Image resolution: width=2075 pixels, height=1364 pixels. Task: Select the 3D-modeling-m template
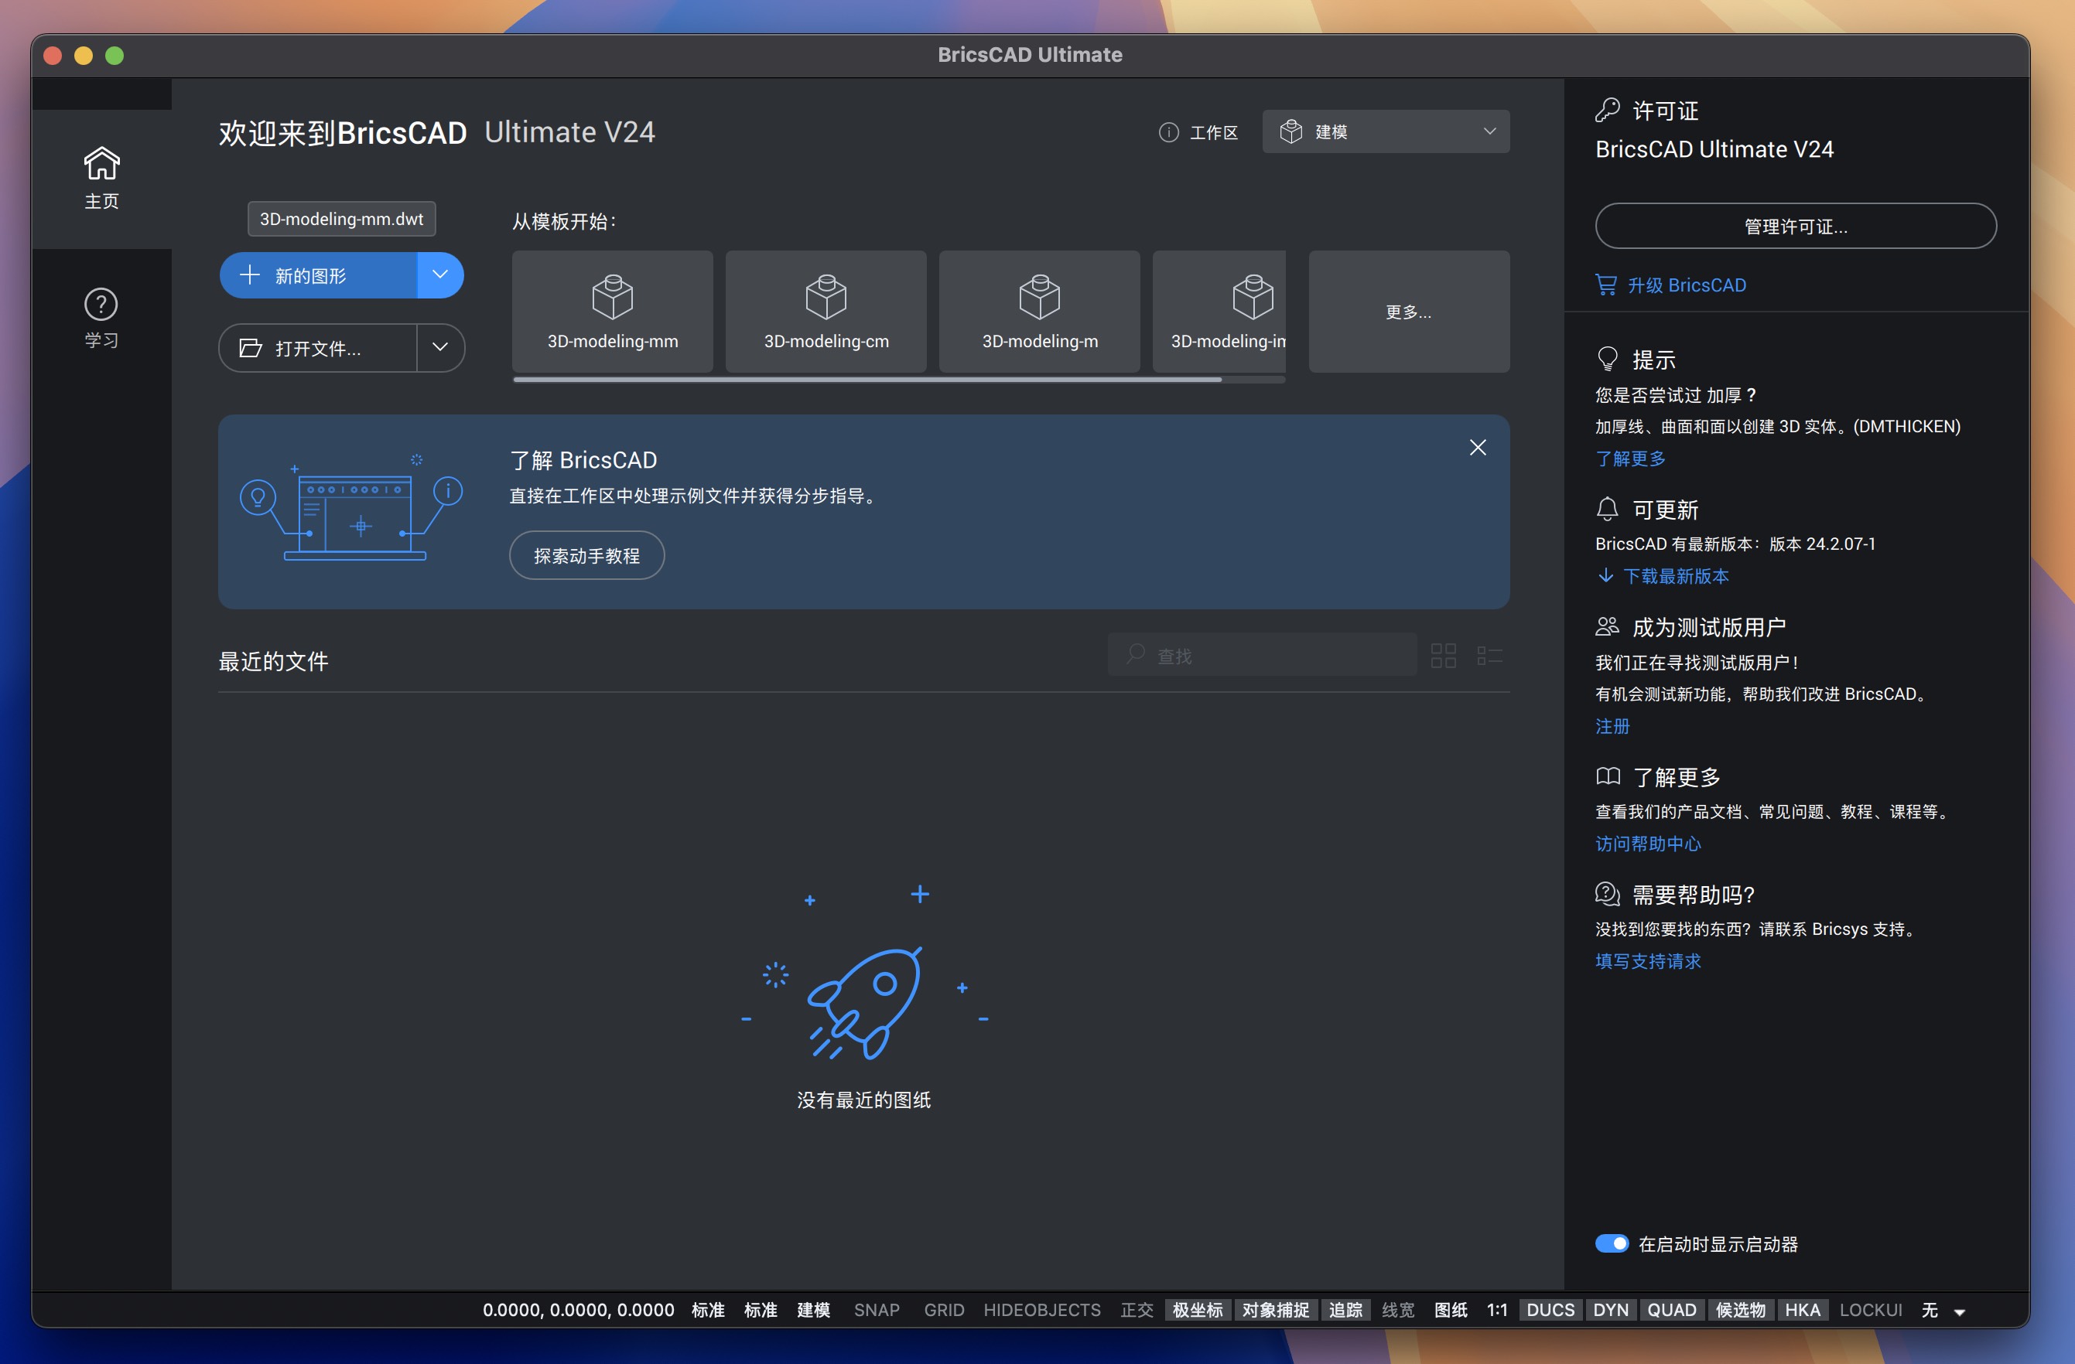pyautogui.click(x=1039, y=311)
